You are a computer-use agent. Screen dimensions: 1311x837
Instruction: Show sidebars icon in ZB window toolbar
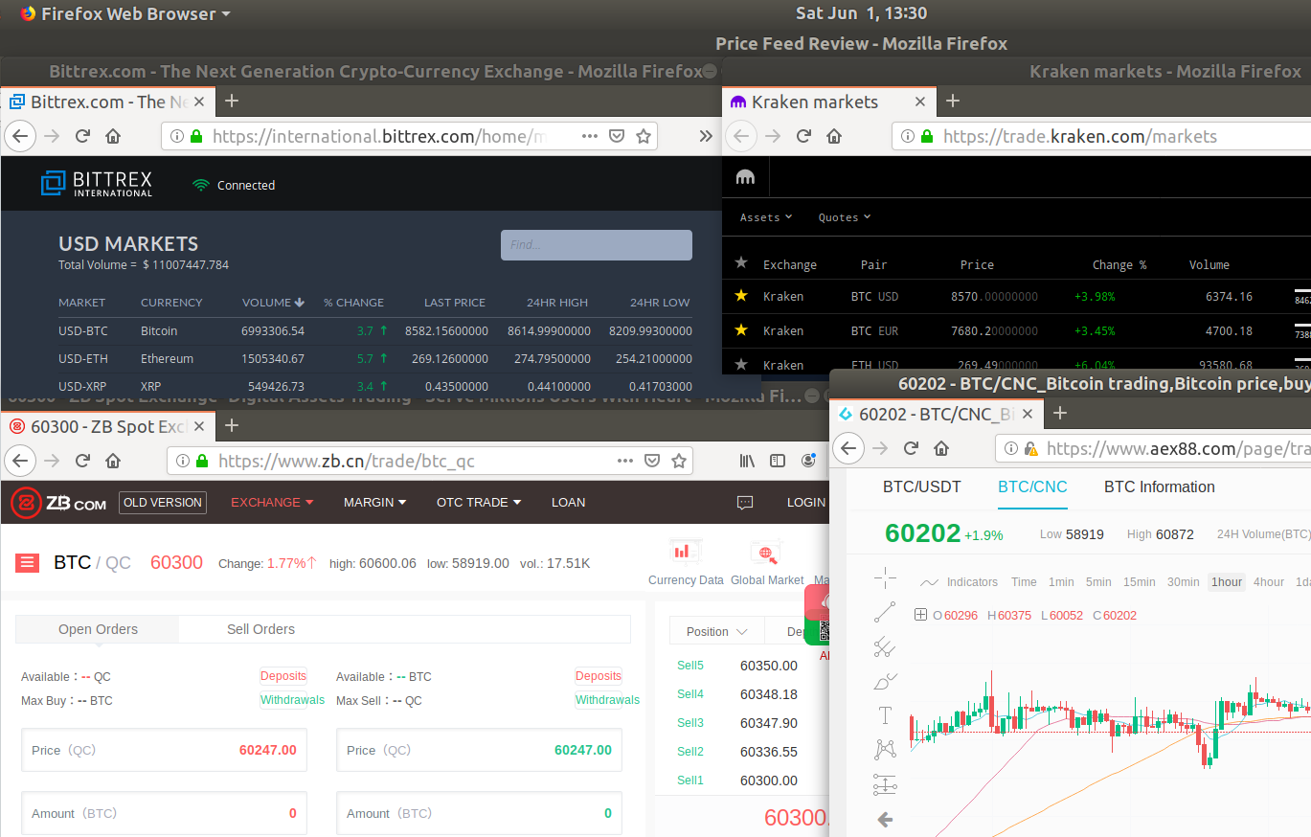779,461
